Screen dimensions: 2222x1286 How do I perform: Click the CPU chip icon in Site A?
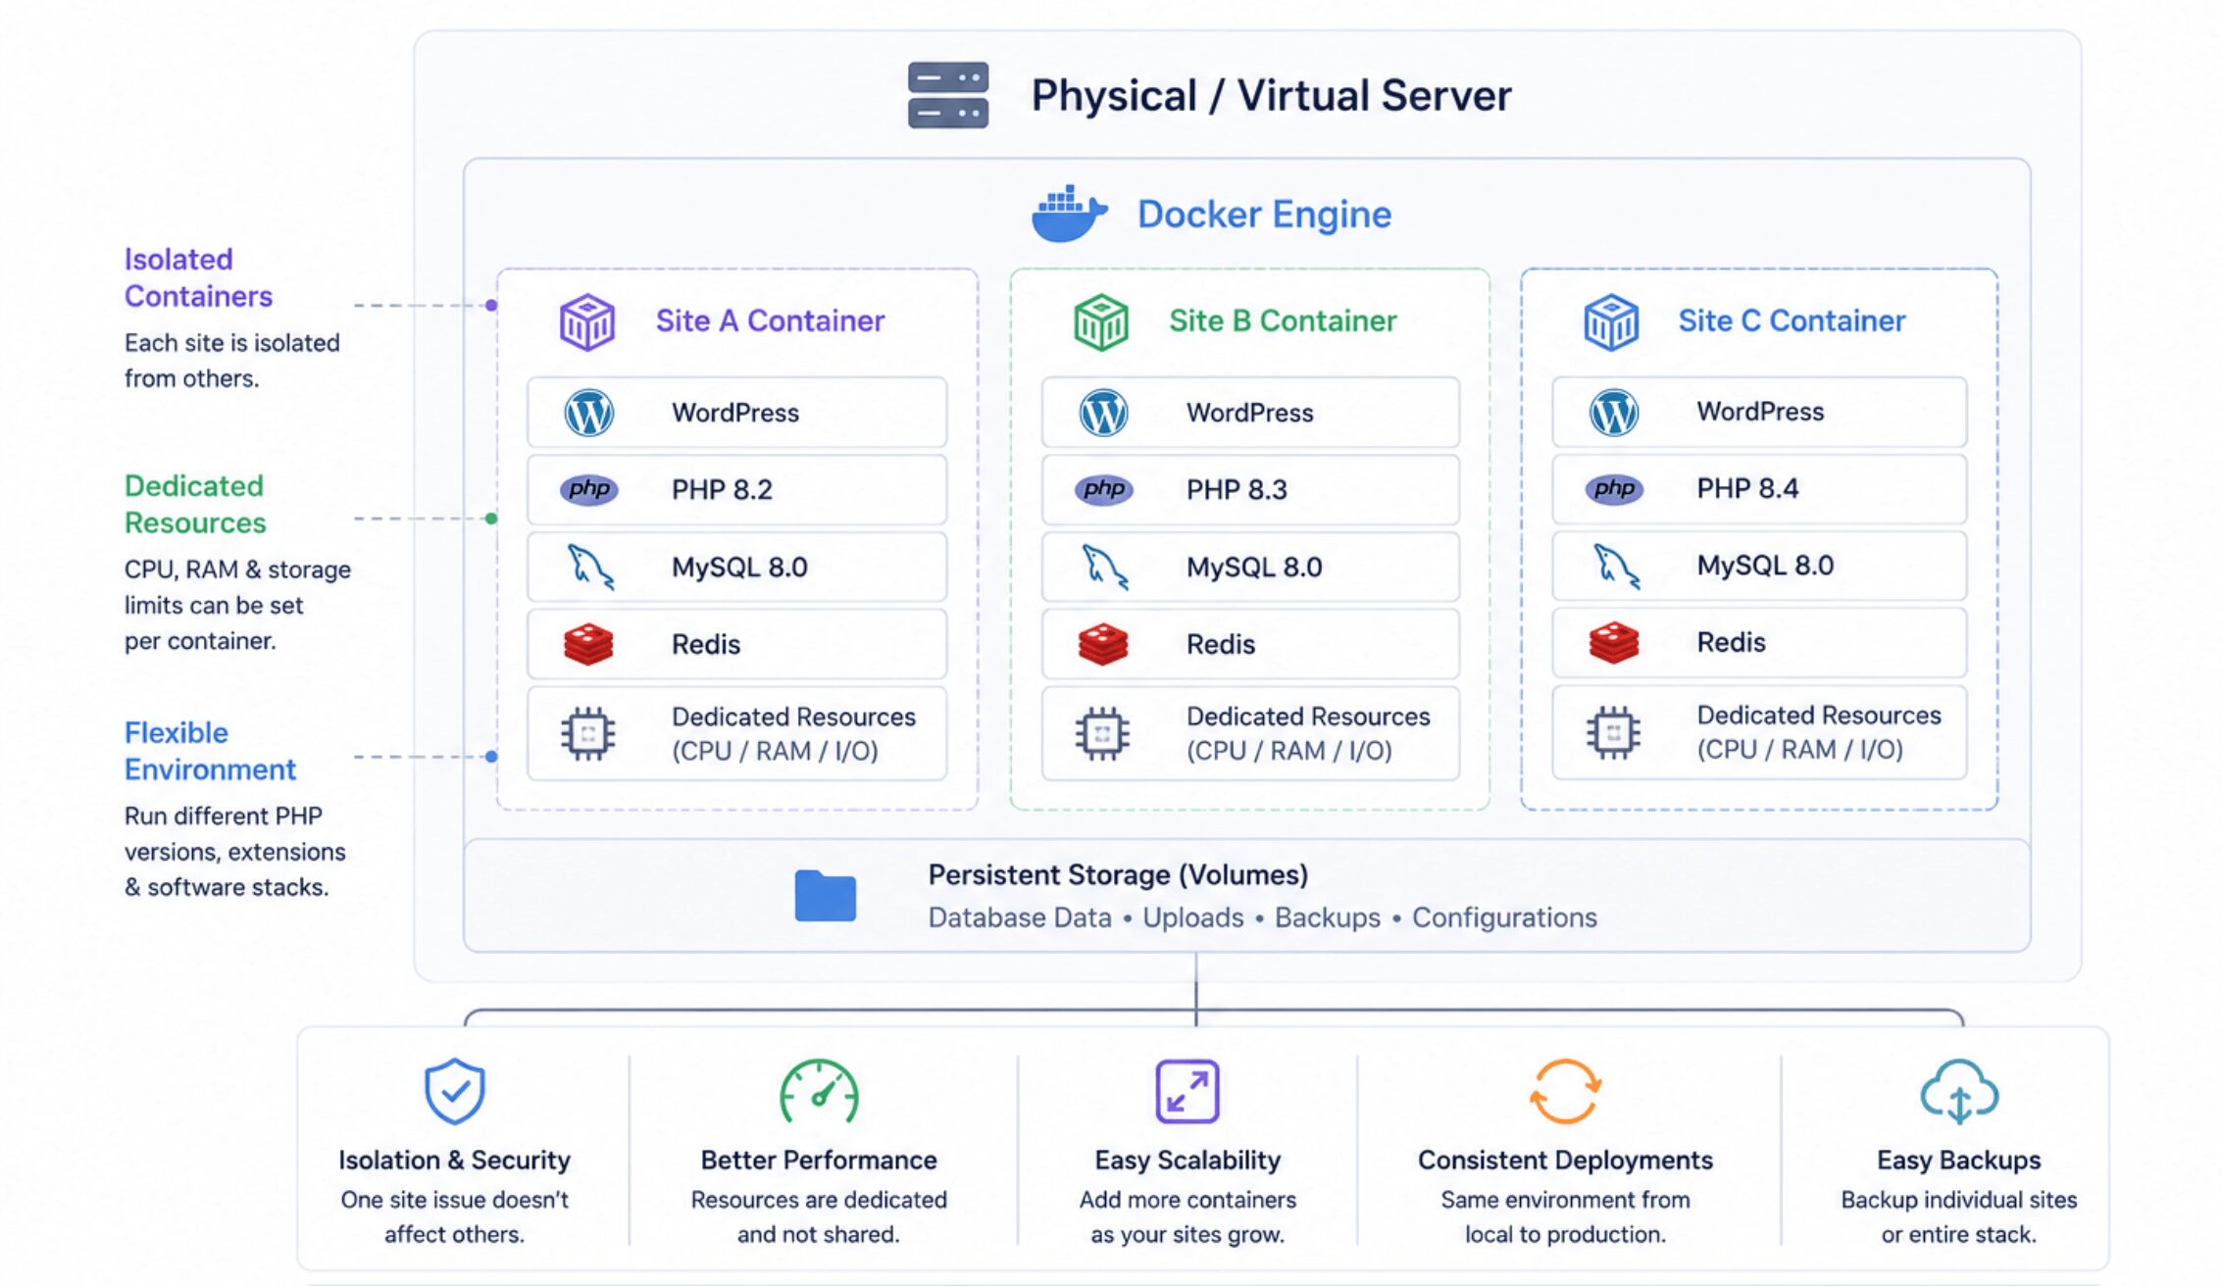coord(588,733)
